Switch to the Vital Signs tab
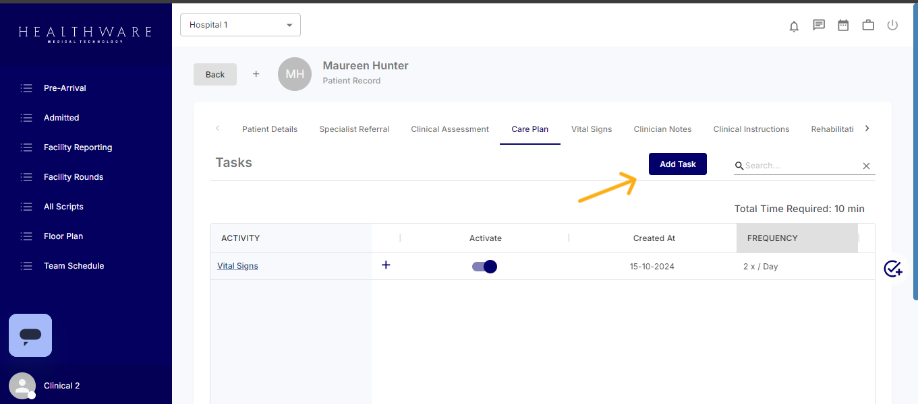This screenshot has width=918, height=404. click(592, 129)
